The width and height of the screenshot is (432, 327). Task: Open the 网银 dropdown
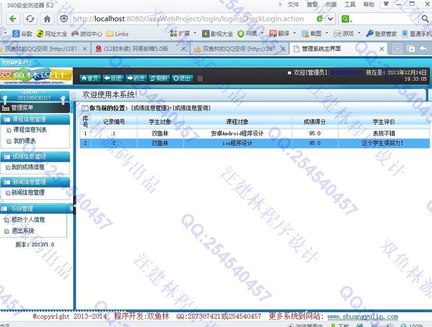click(250, 34)
